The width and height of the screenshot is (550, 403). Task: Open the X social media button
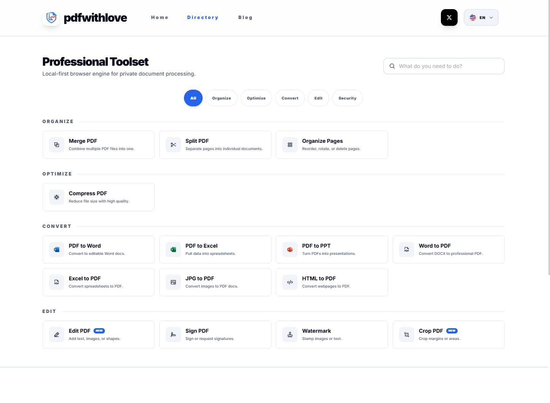pos(449,17)
